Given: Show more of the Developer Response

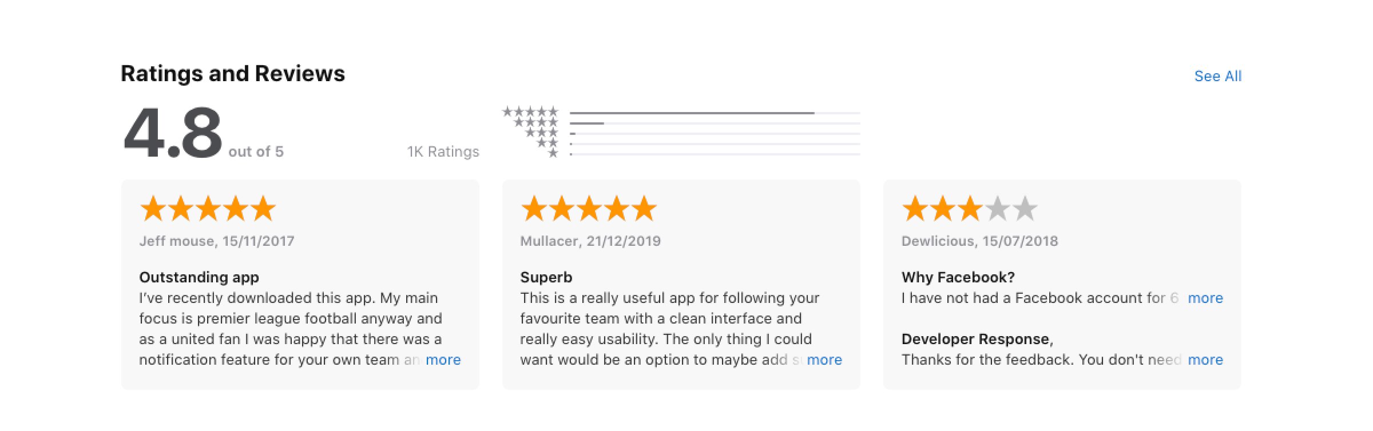Looking at the screenshot, I should pyautogui.click(x=1205, y=360).
